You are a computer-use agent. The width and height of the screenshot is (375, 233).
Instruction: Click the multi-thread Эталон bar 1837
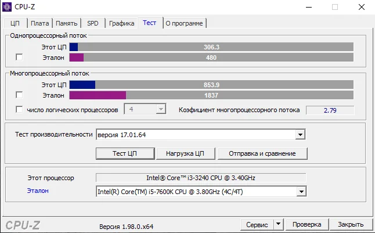211,95
